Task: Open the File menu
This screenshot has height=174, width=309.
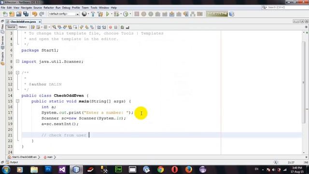Action: [3, 8]
